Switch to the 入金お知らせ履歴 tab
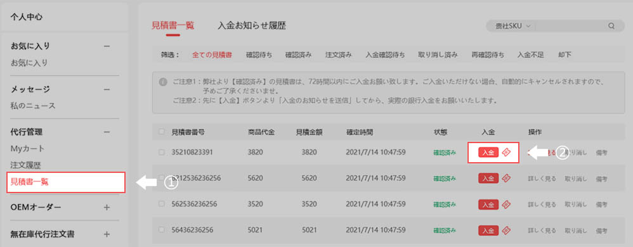This screenshot has width=633, height=247. [x=252, y=26]
